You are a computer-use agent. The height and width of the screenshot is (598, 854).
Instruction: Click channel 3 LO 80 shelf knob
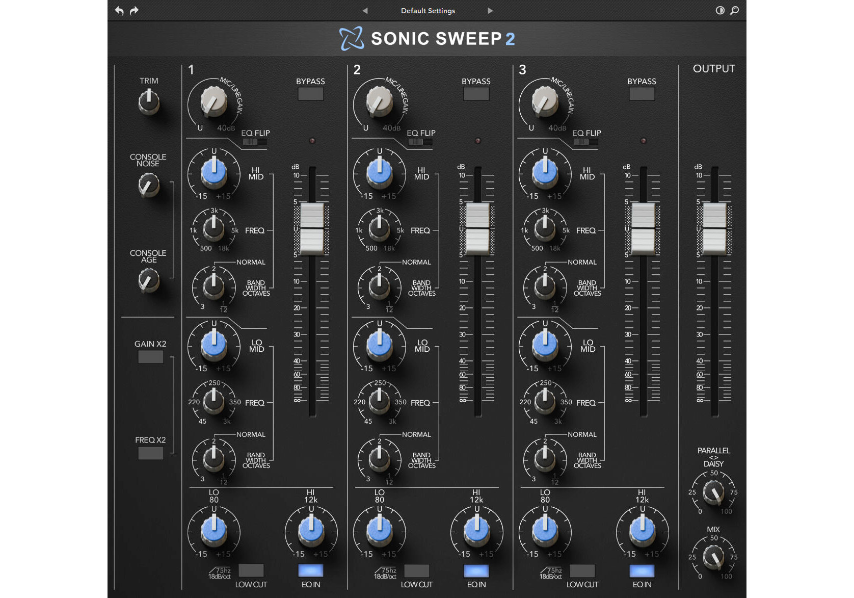545,530
